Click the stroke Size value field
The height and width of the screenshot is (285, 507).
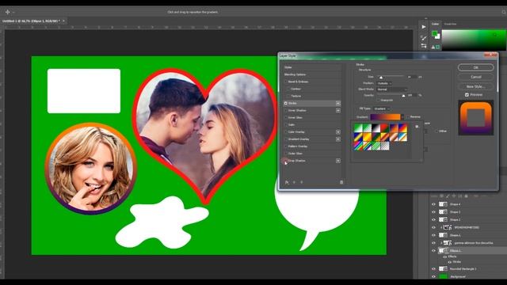(x=411, y=77)
